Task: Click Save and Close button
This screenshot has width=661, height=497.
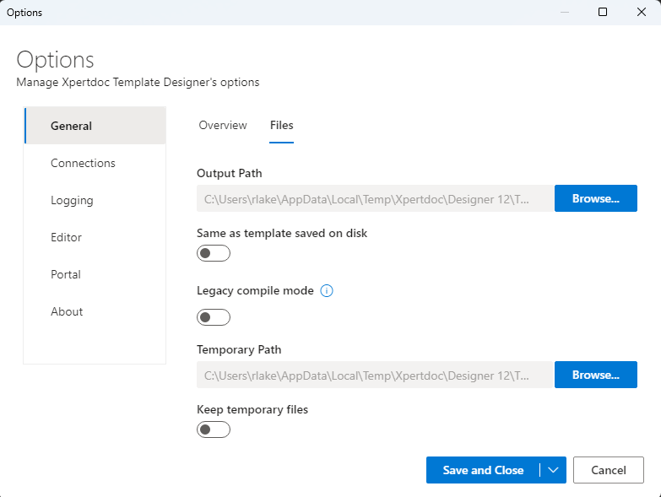Action: coord(483,470)
